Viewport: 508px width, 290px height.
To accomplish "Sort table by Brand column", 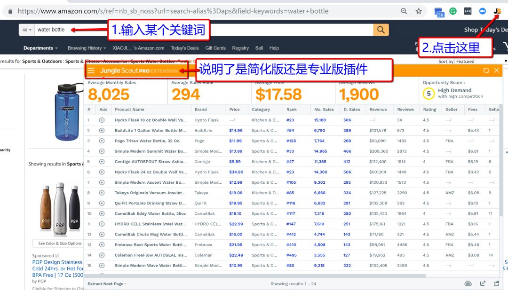I will point(200,110).
